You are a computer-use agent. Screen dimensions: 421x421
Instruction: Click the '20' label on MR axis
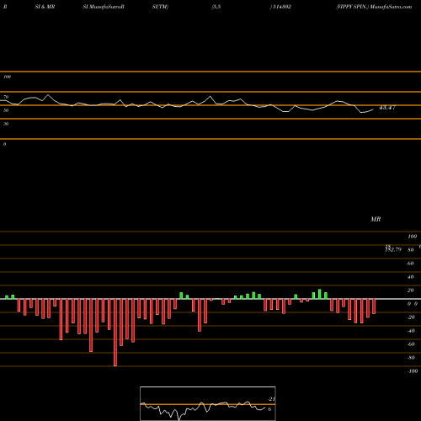(411, 290)
